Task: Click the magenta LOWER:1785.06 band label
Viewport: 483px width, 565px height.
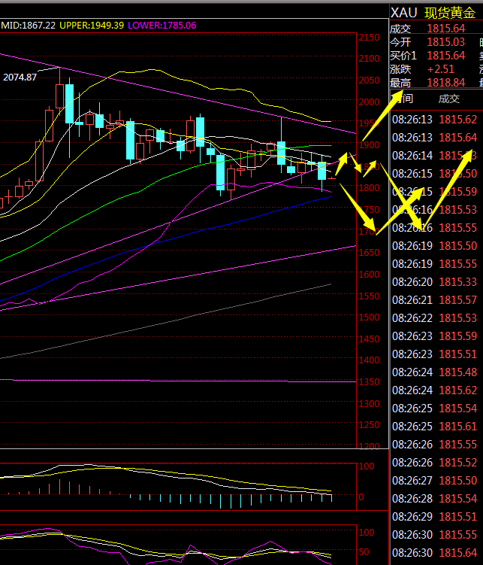Action: tap(162, 25)
